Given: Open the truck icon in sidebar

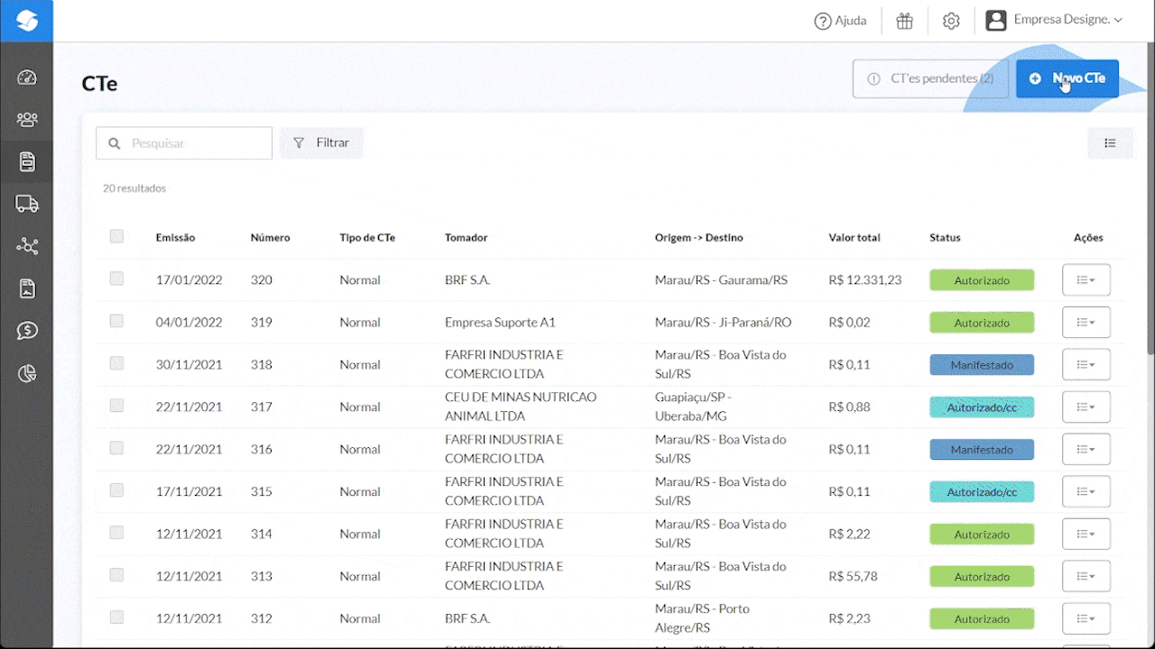Looking at the screenshot, I should [x=27, y=205].
